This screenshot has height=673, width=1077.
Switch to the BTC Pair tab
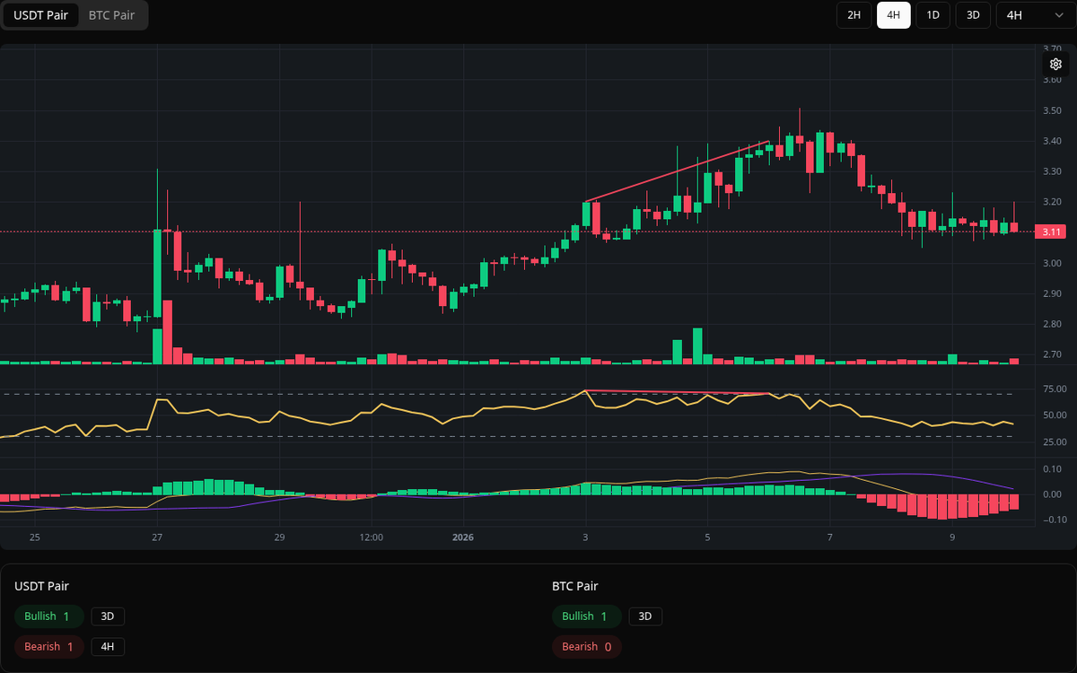coord(110,15)
